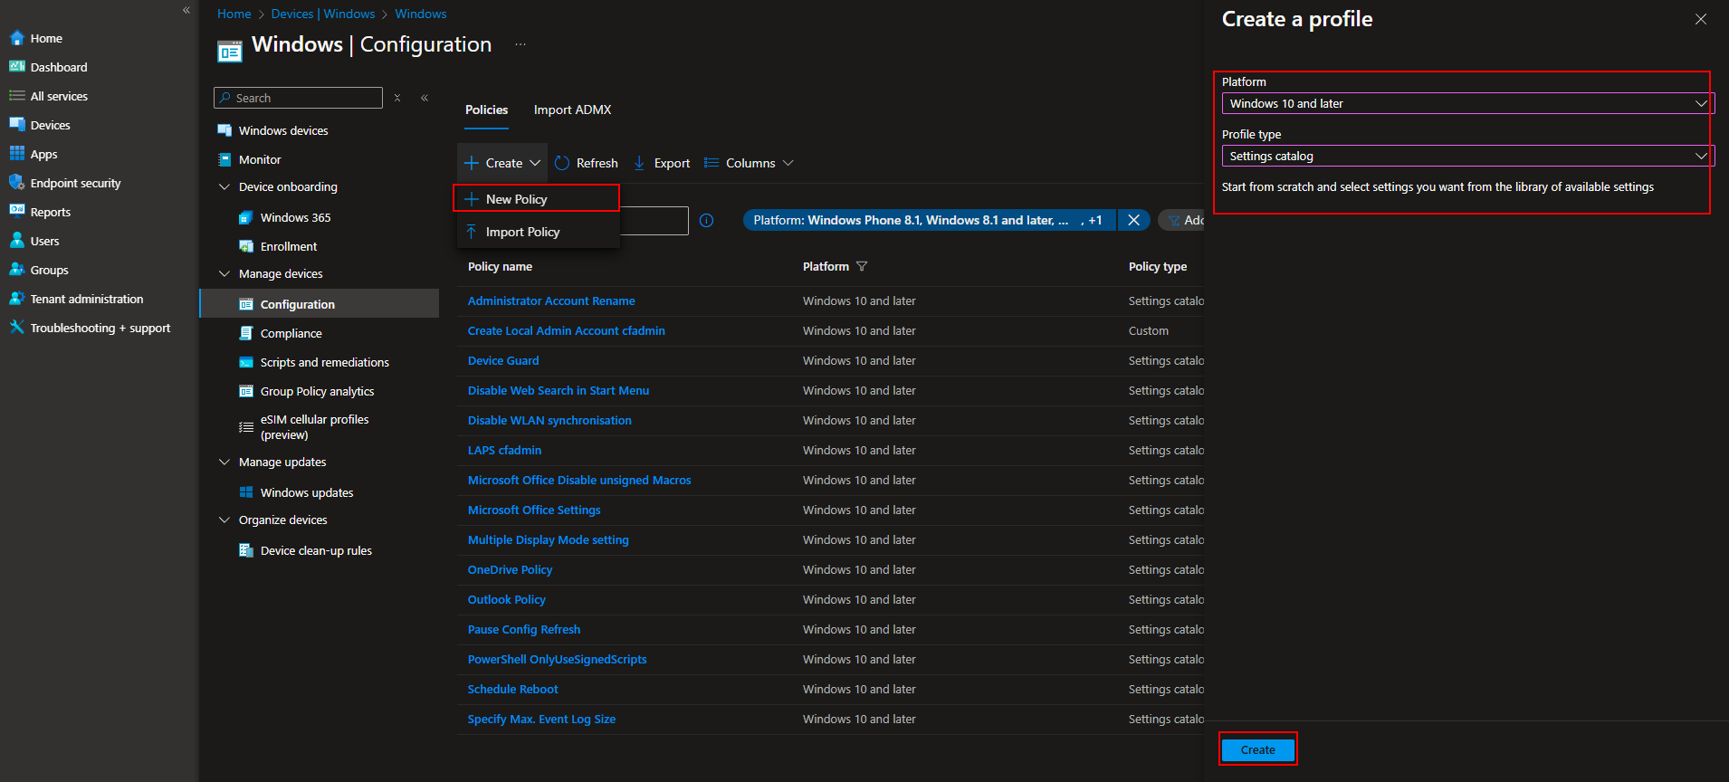Click Export in the toolbar

[662, 163]
